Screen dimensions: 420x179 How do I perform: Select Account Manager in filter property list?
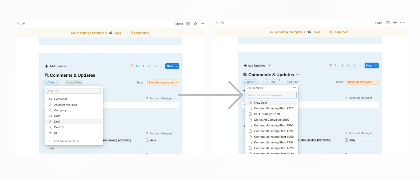(74, 105)
